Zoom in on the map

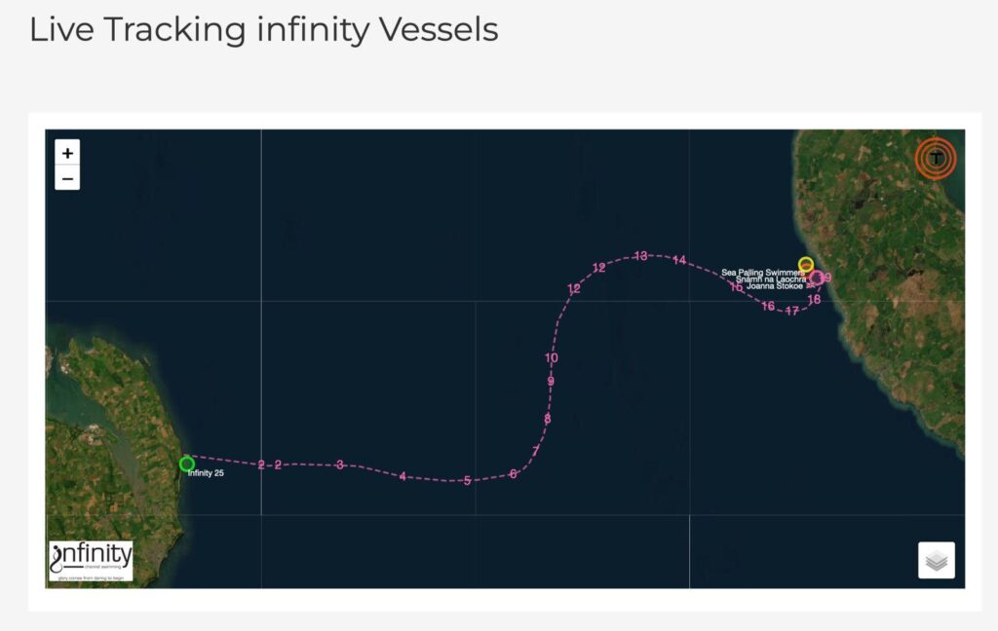[x=67, y=153]
